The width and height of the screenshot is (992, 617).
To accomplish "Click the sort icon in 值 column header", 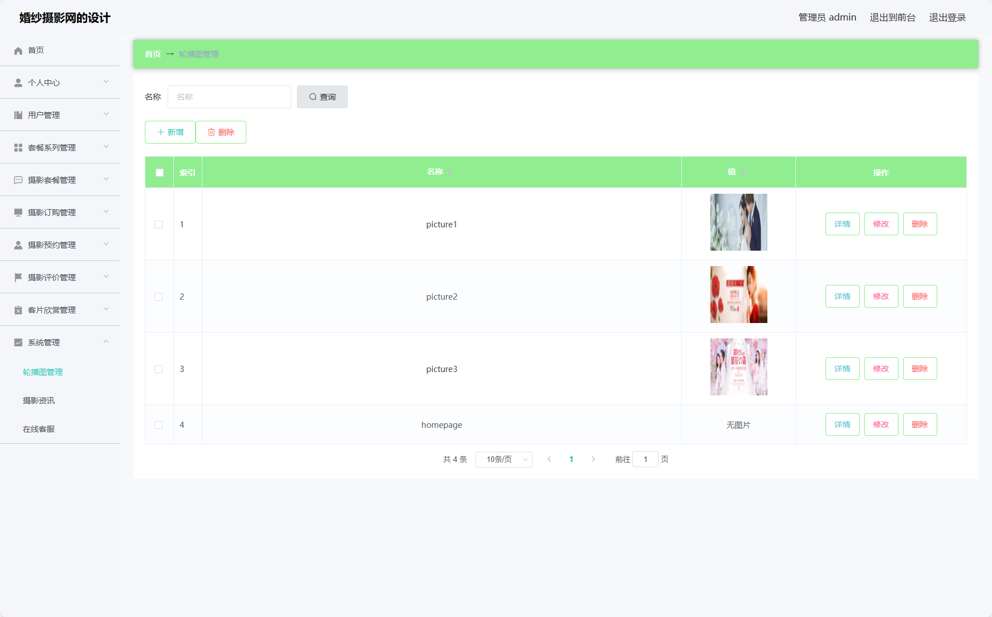I will 743,172.
